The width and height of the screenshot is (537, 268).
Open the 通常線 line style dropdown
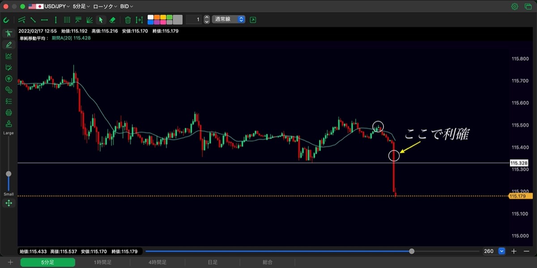click(229, 20)
